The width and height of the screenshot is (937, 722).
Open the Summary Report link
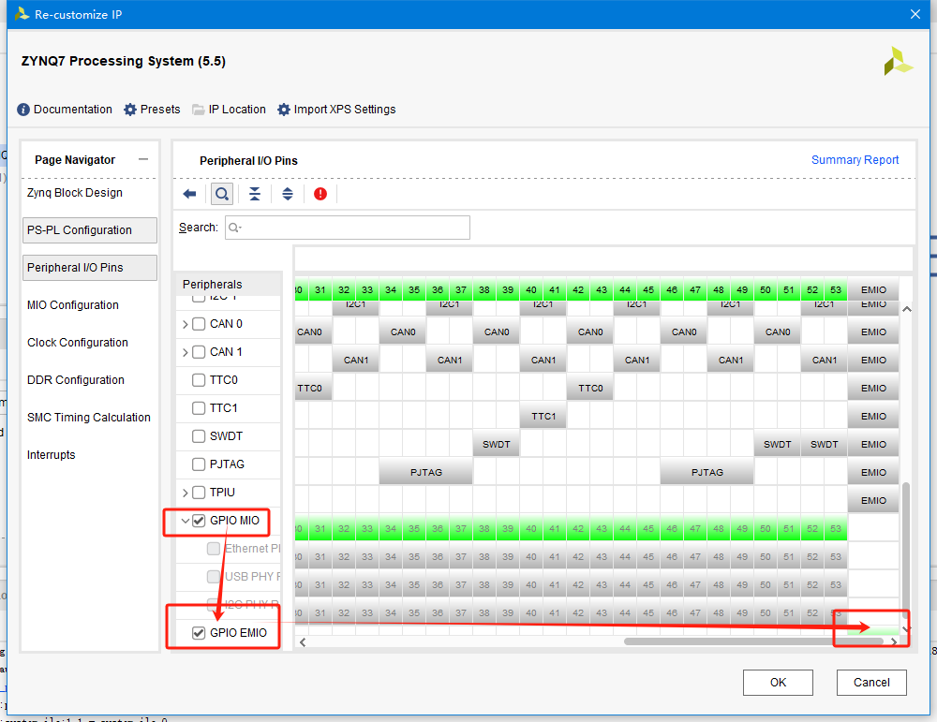(855, 159)
